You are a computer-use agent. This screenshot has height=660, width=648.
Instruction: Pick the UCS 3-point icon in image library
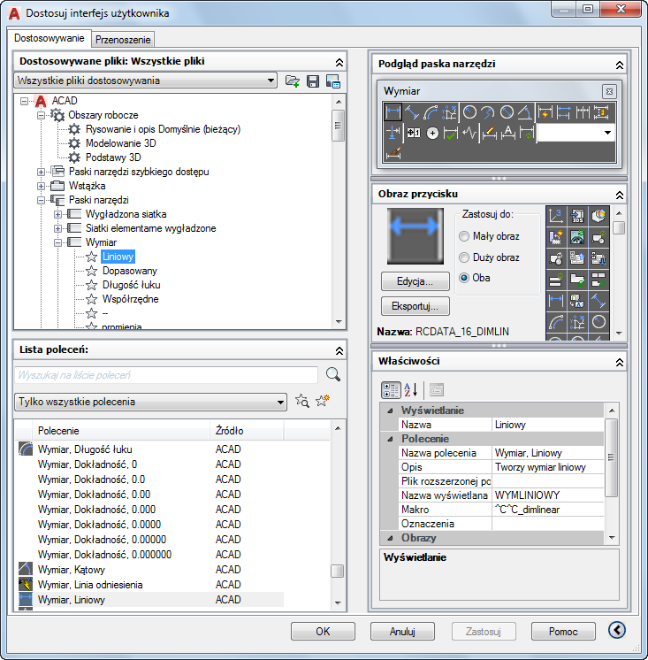556,216
